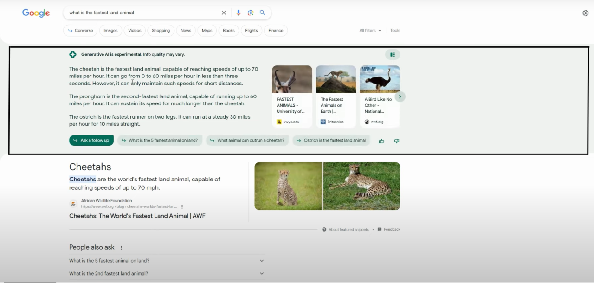Open People also ask options menu
Viewport: 594px width, 283px height.
pos(122,248)
